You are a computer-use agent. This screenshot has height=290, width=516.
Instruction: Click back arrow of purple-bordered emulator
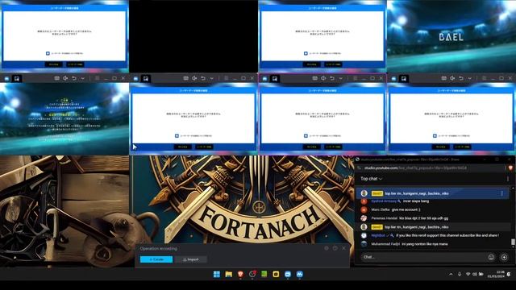pos(332,78)
